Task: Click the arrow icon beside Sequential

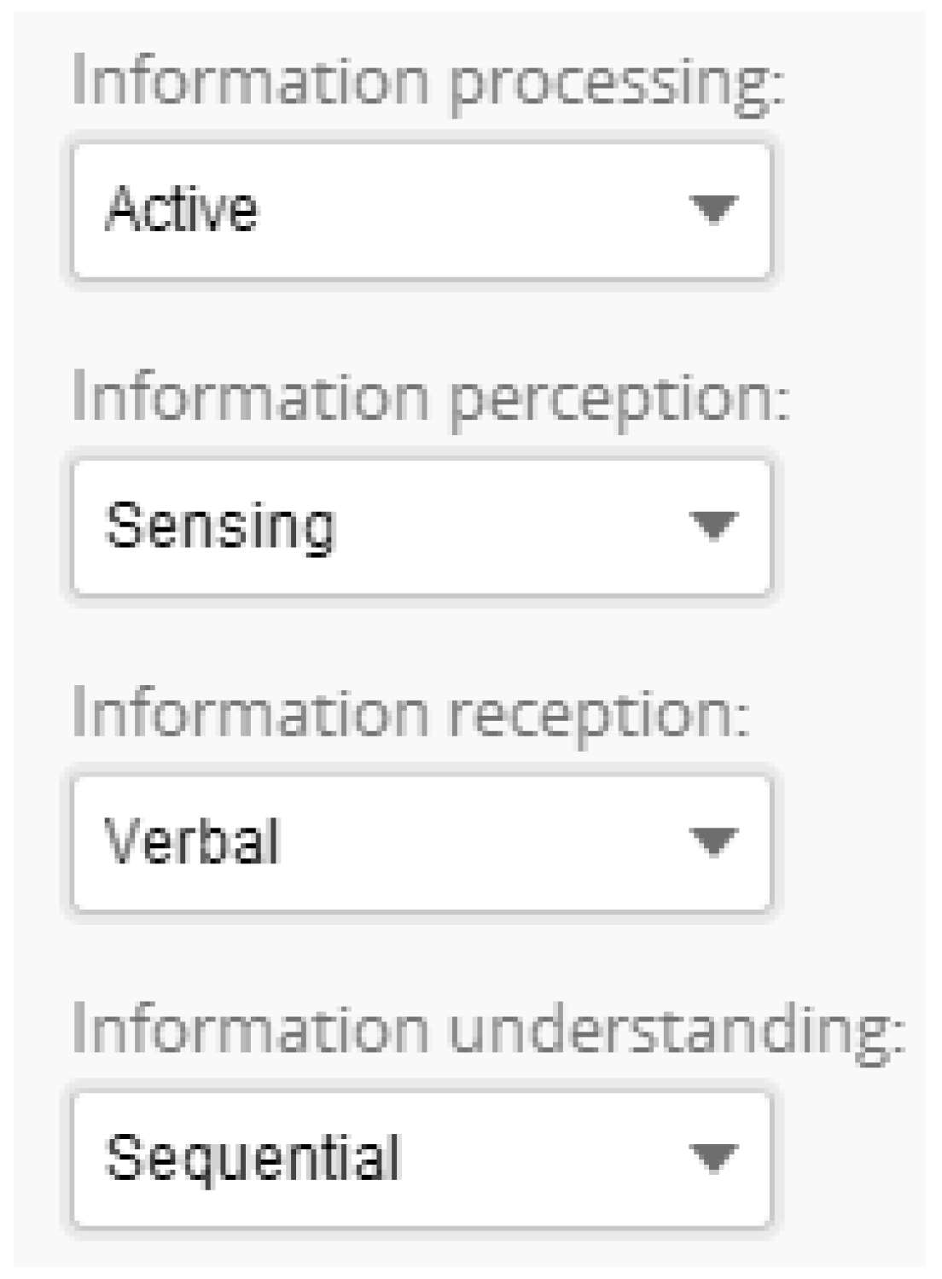Action: (x=713, y=1158)
